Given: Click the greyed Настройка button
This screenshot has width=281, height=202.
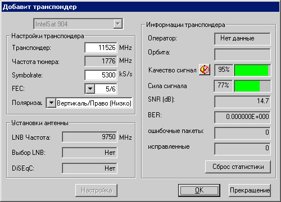Looking at the screenshot, I should click(x=97, y=190).
